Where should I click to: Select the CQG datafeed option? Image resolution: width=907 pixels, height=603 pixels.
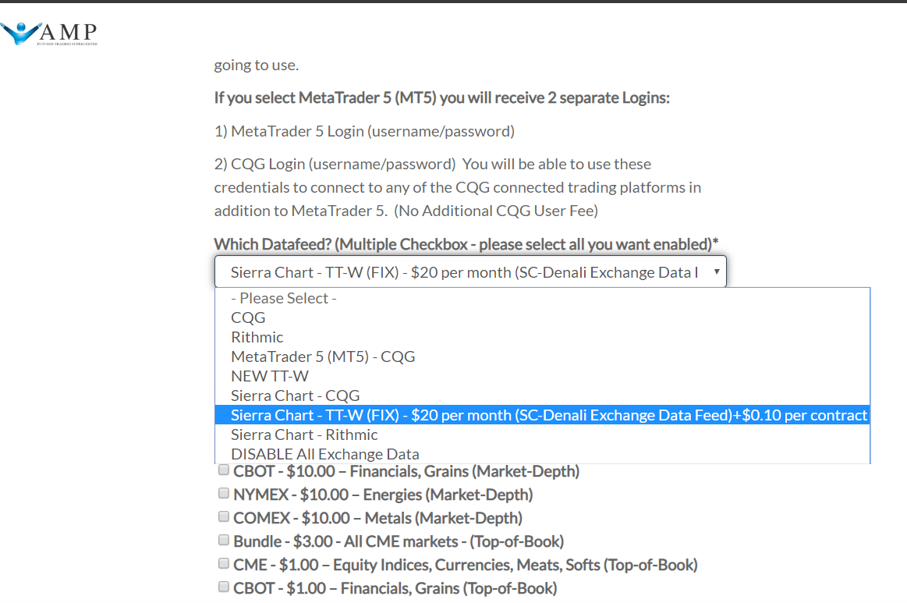[x=542, y=317]
